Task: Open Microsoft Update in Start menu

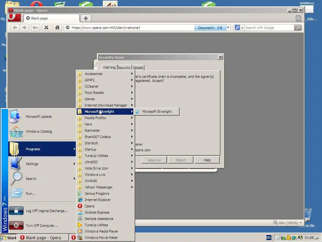Action: pyautogui.click(x=42, y=117)
